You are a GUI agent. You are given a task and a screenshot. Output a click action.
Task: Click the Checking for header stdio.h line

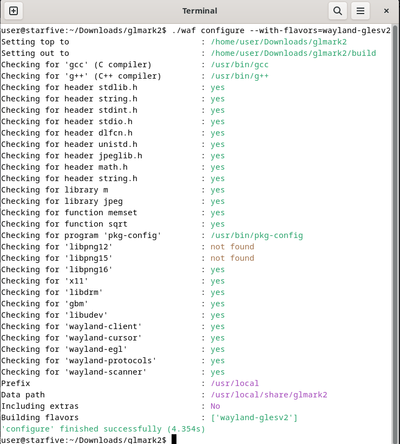(113, 121)
